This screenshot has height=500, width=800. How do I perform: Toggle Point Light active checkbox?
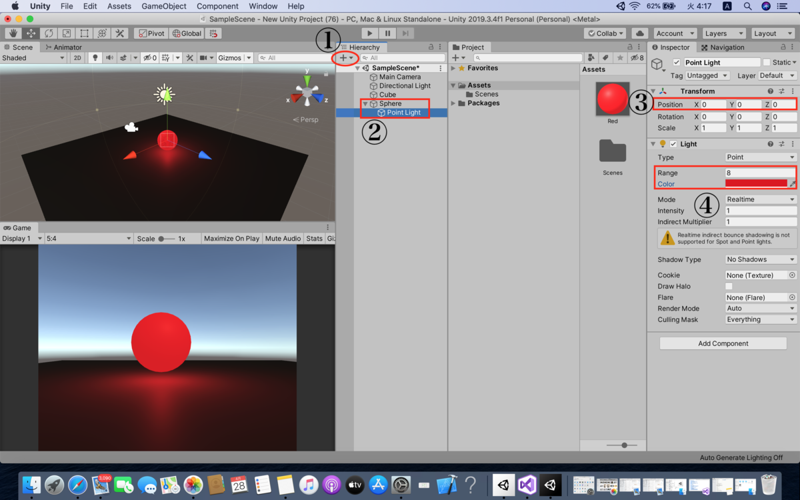pos(677,63)
